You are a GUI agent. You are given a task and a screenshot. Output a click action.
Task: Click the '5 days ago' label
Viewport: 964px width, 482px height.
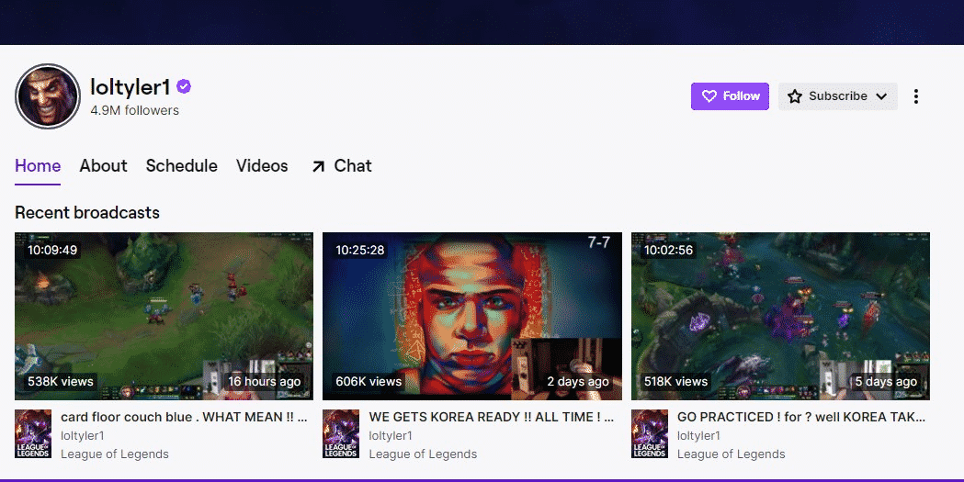(x=886, y=381)
